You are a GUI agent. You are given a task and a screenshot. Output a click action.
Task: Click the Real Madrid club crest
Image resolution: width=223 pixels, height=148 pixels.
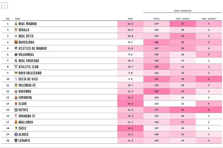click(16, 24)
